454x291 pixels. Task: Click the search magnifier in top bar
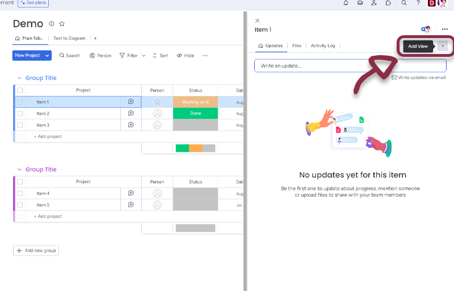(x=404, y=3)
